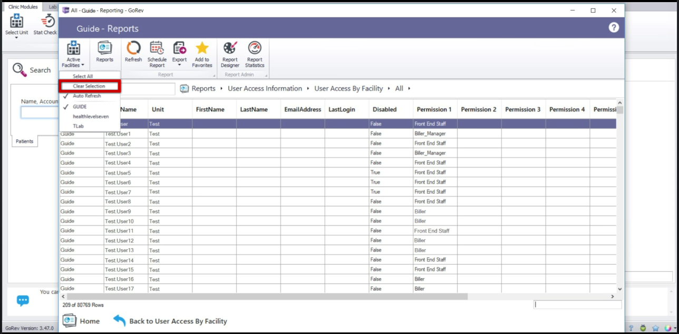Viewport: 679px width, 334px height.
Task: Click the chat bubble icon in background window
Action: (23, 300)
